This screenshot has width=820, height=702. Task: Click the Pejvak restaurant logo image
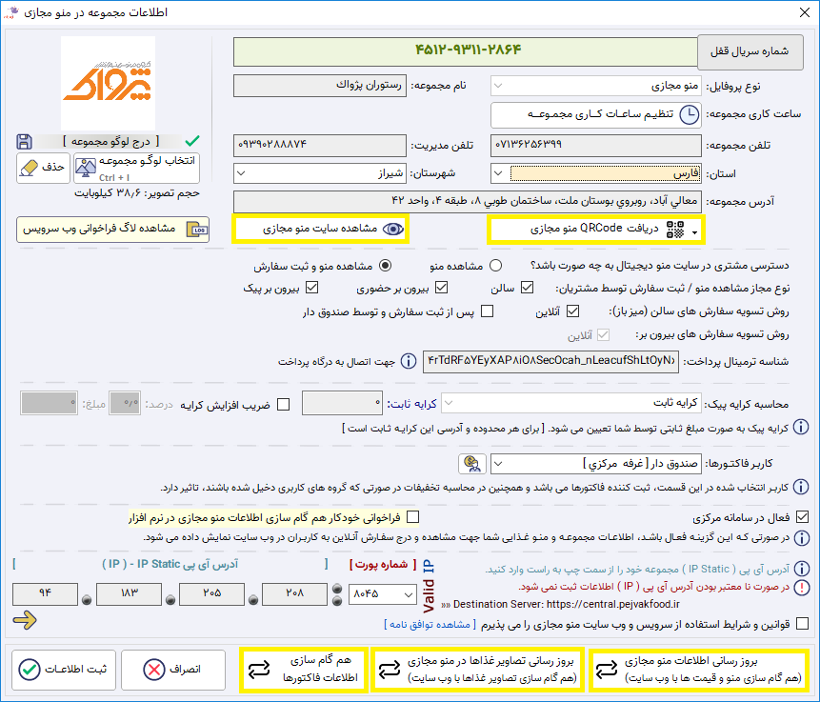tap(108, 83)
